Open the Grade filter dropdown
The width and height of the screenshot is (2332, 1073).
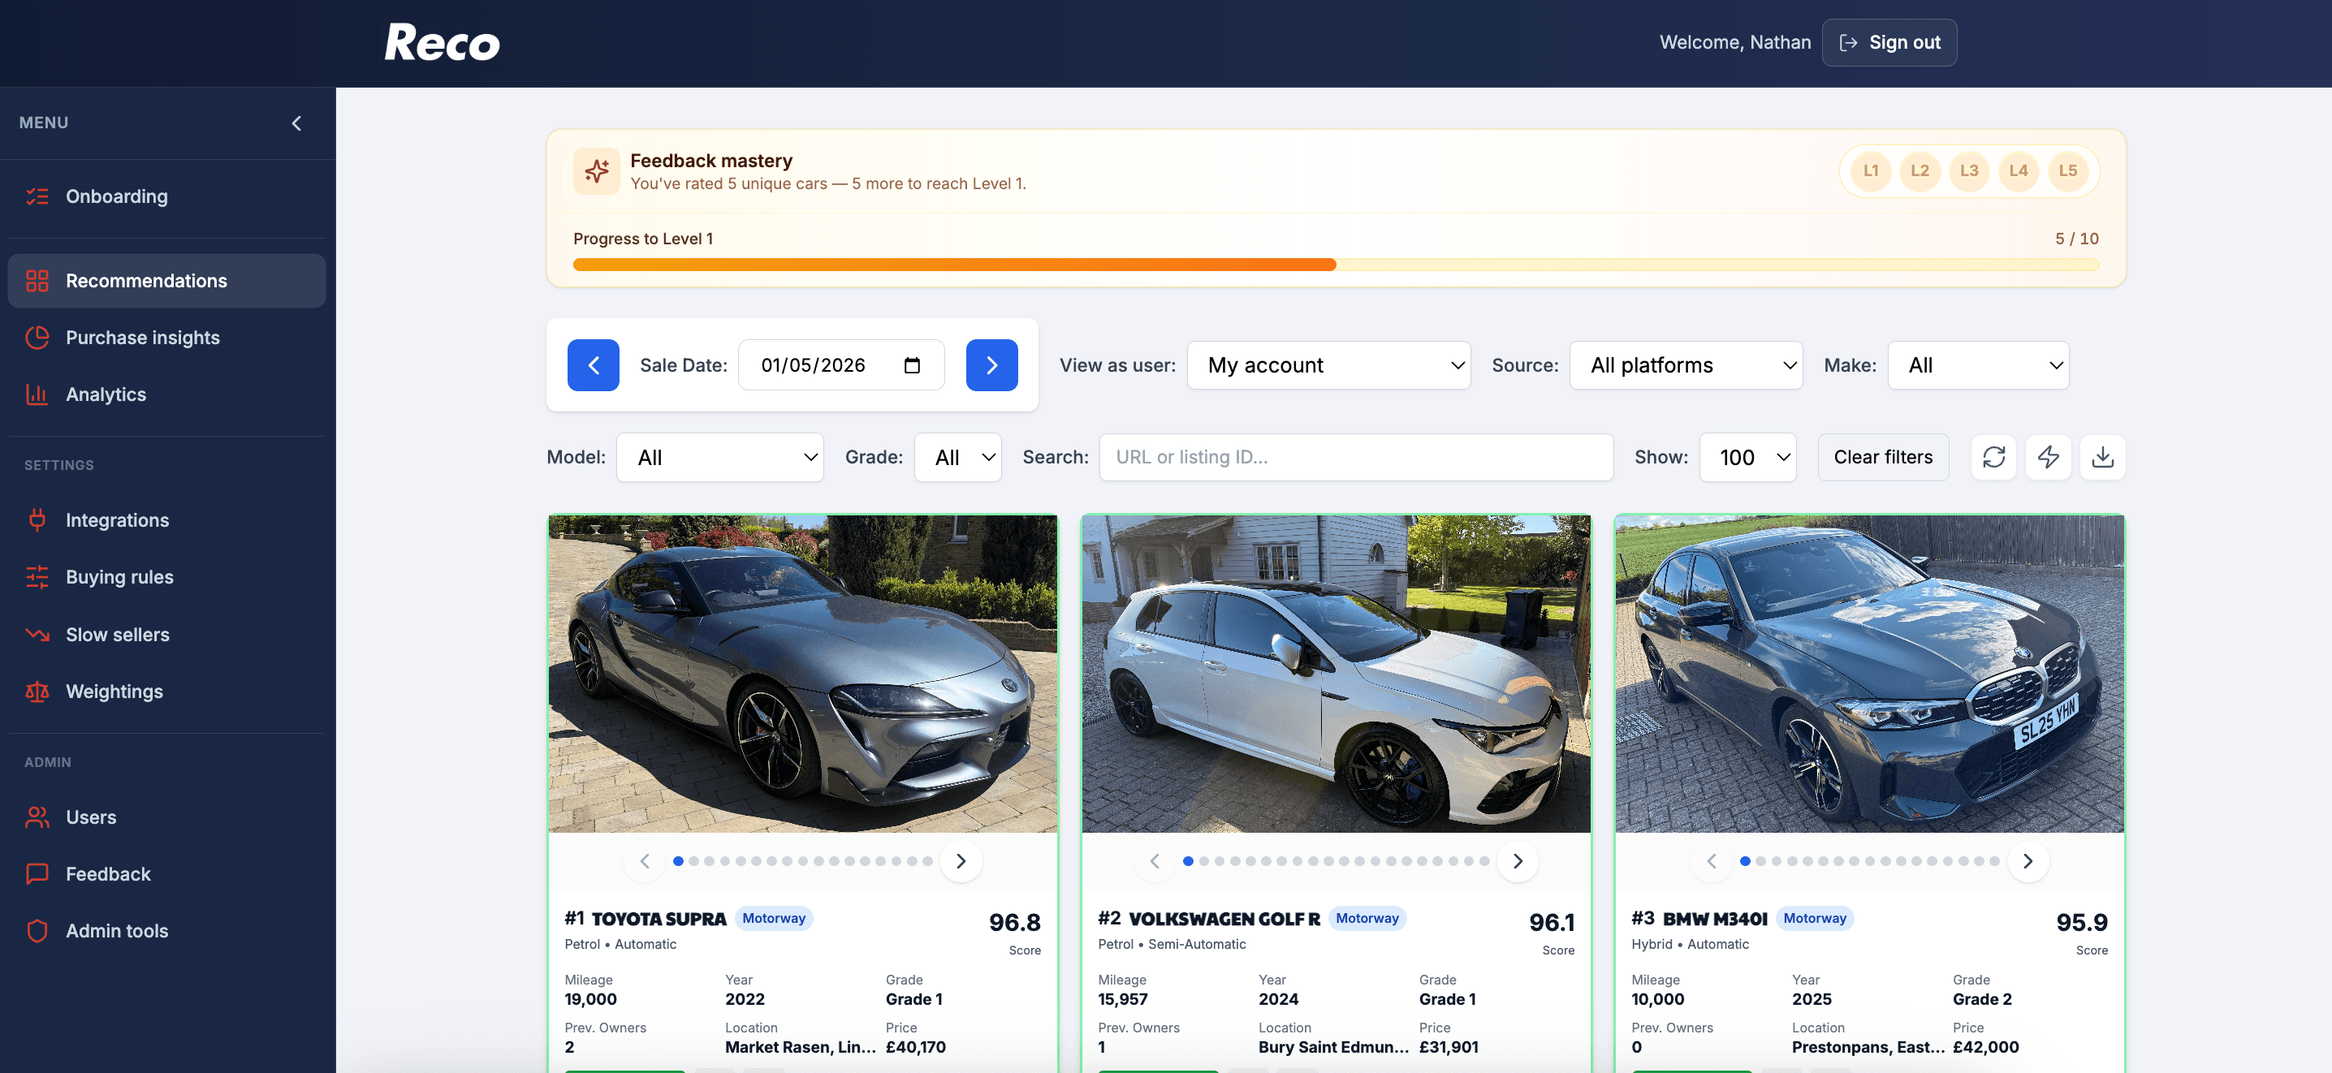coord(958,458)
